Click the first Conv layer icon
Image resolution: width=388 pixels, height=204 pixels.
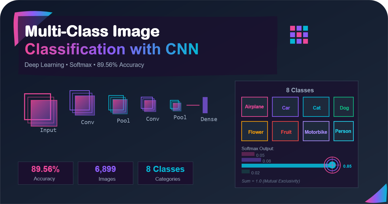pos(82,103)
